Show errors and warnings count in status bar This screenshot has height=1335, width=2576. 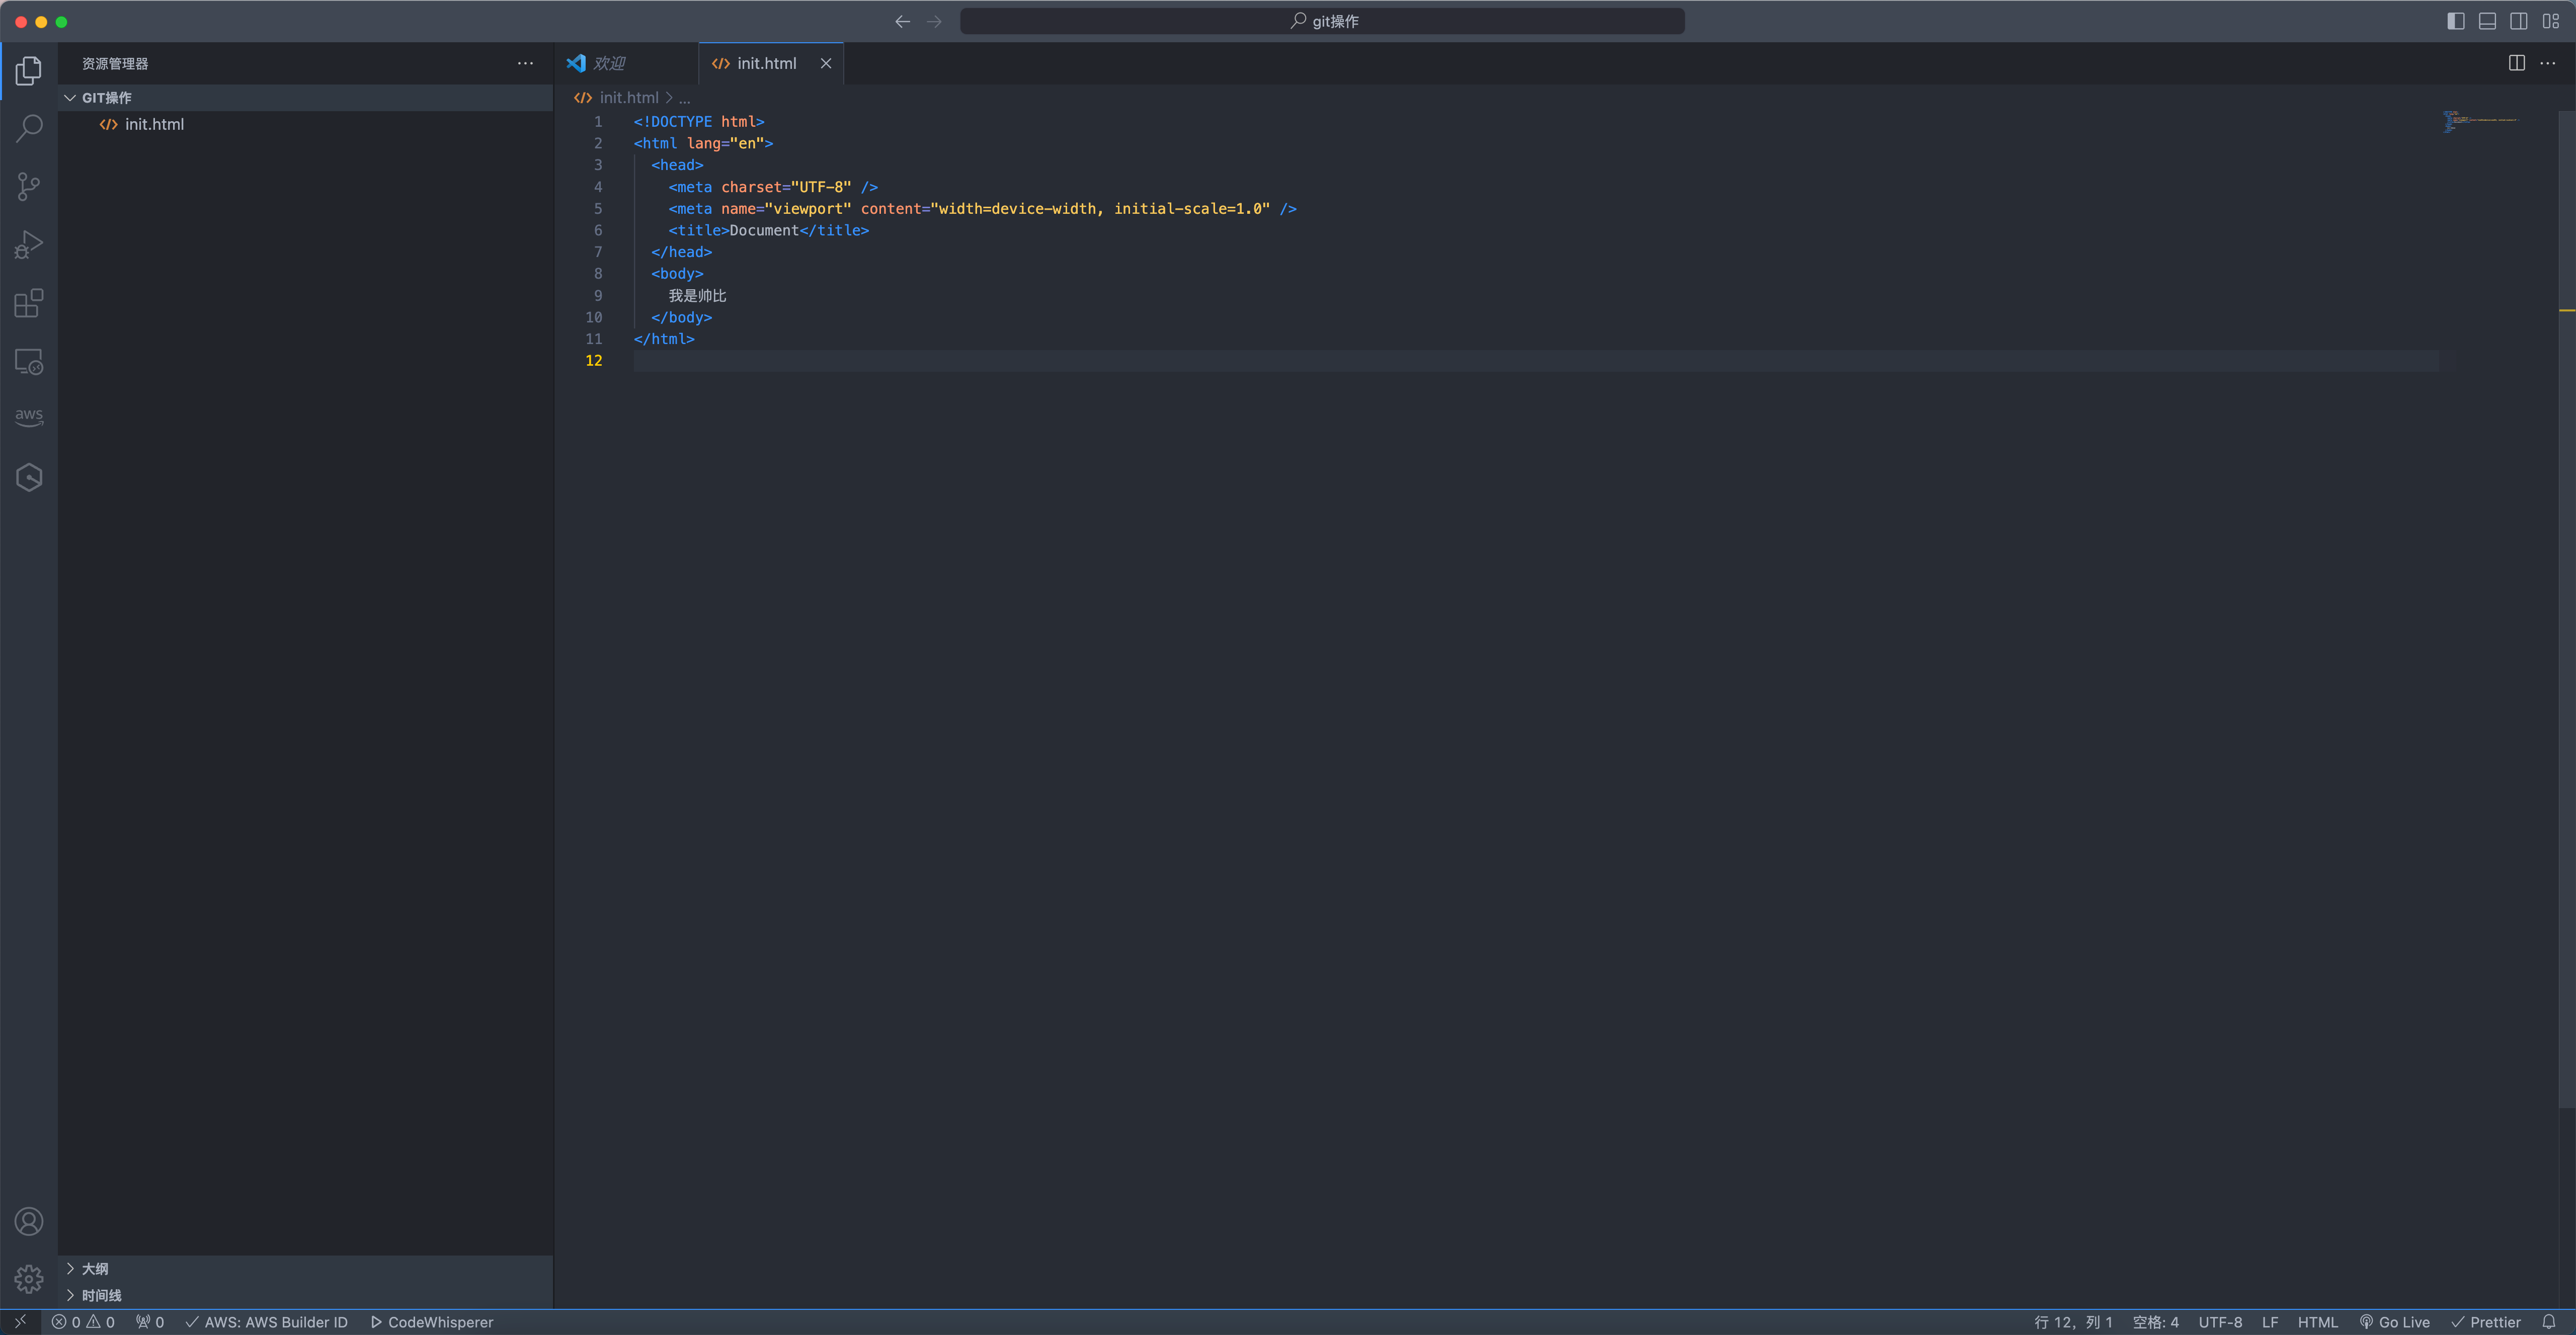tap(84, 1322)
